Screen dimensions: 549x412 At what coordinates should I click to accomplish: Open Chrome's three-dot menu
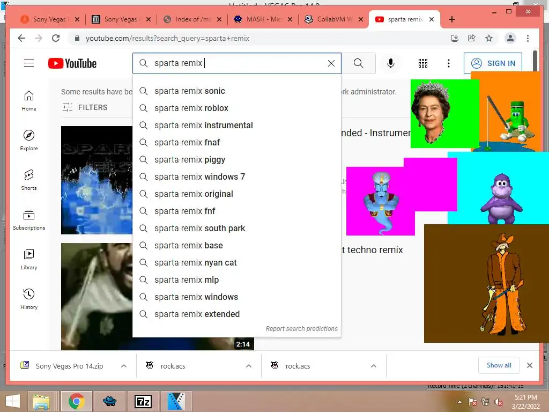click(528, 38)
